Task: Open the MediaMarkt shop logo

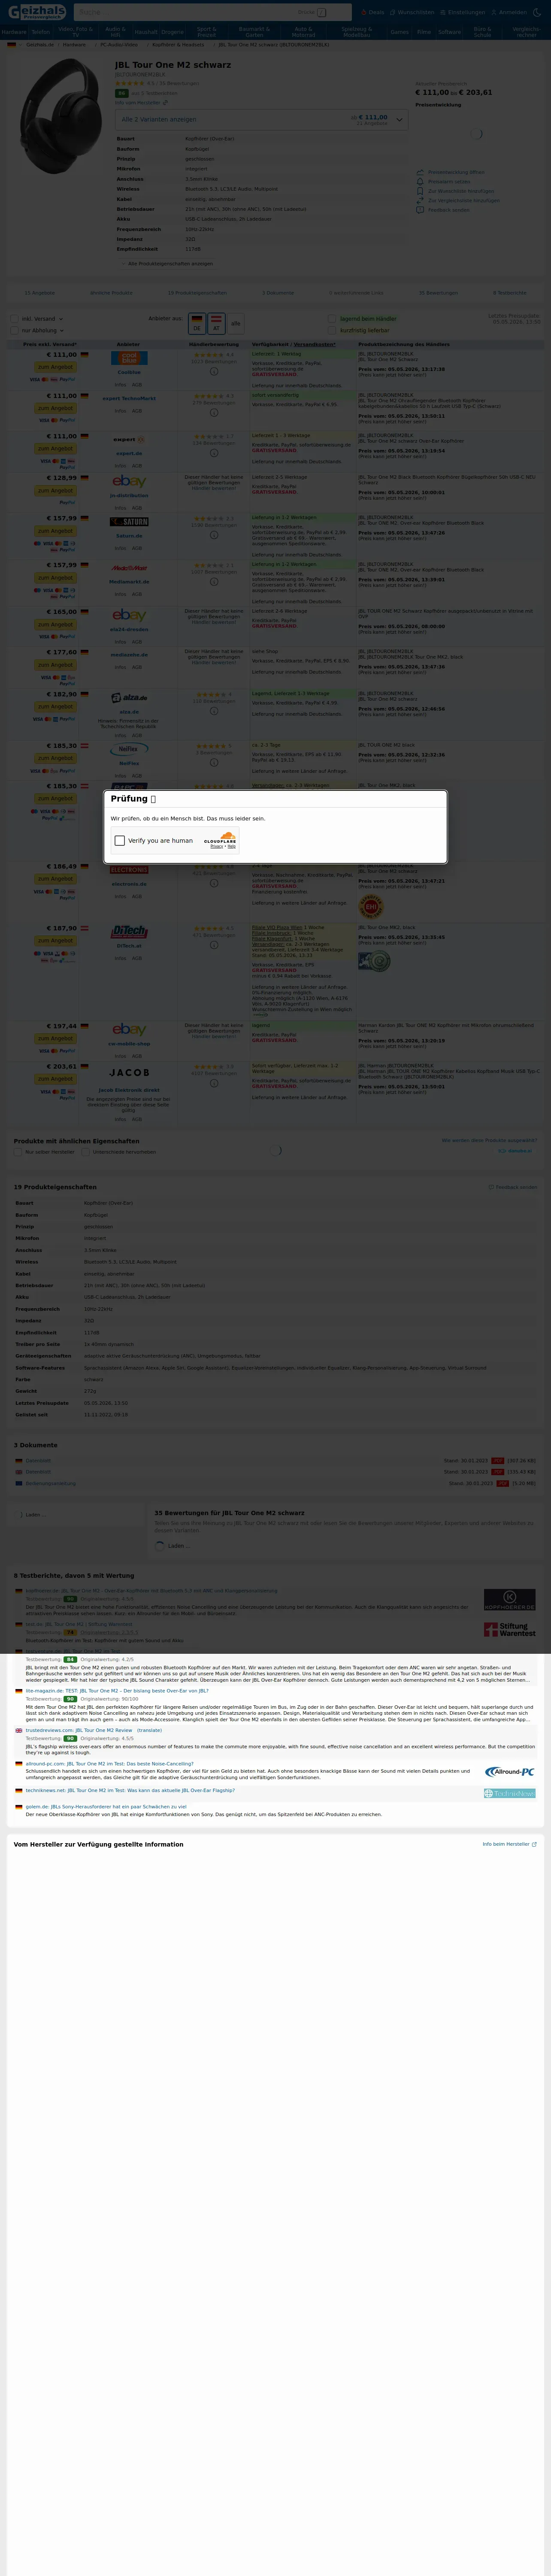Action: [129, 567]
